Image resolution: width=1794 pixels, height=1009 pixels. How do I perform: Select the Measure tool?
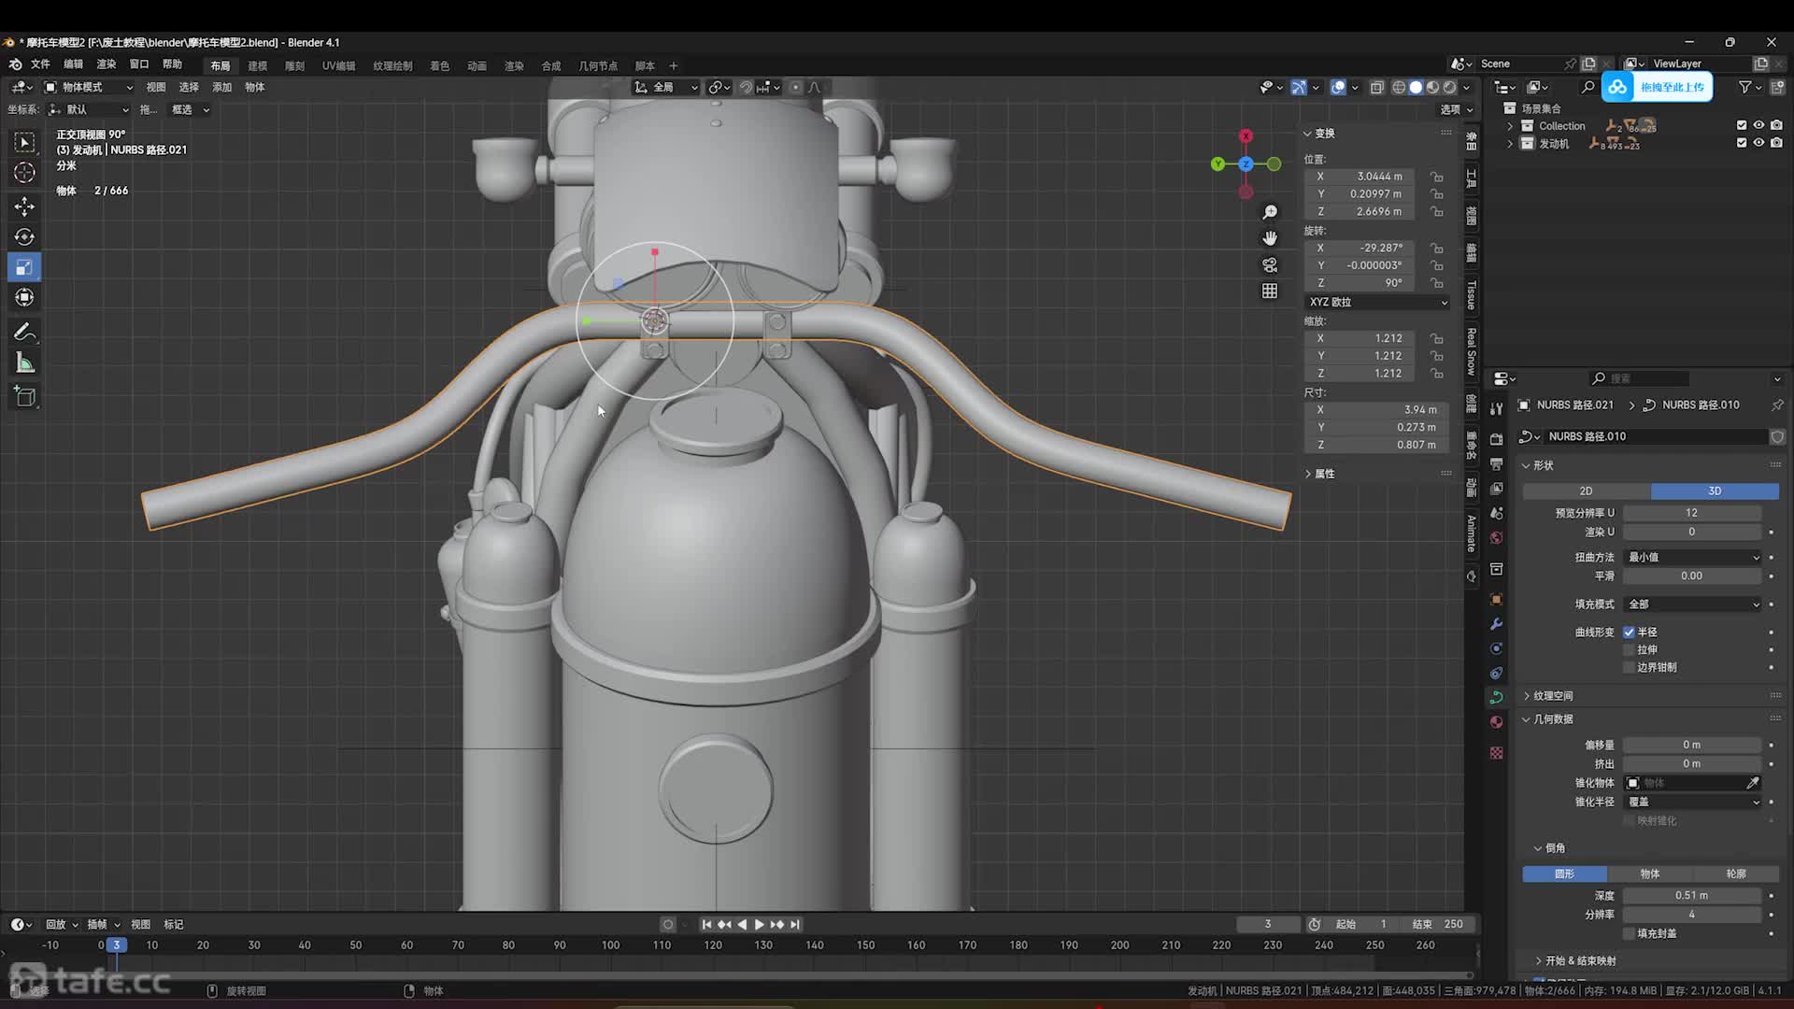click(25, 363)
